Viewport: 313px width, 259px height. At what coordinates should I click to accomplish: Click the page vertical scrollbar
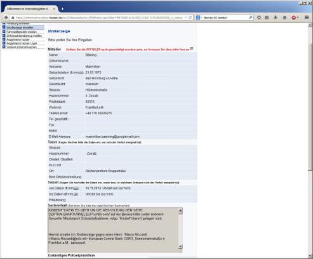tap(310, 107)
